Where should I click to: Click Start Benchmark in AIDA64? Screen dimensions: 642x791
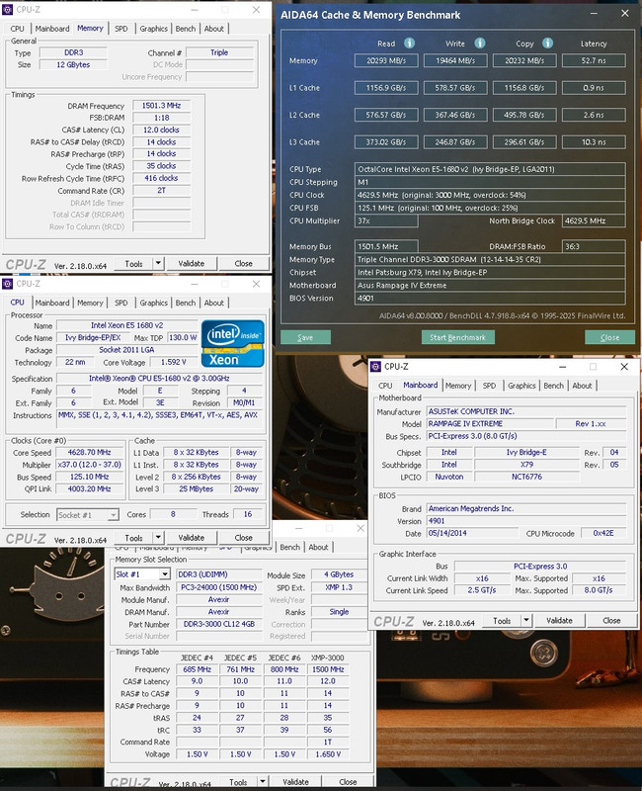click(x=457, y=337)
